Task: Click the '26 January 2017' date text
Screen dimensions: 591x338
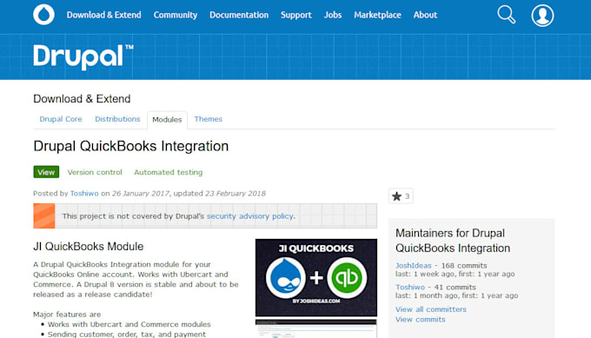Action: [141, 193]
